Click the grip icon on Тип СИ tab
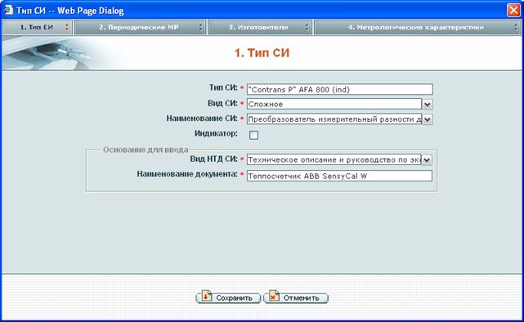 tap(67, 28)
